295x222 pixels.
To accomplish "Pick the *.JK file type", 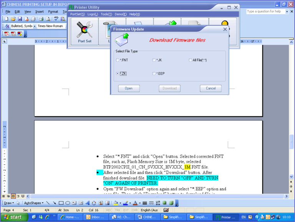I will (154, 60).
